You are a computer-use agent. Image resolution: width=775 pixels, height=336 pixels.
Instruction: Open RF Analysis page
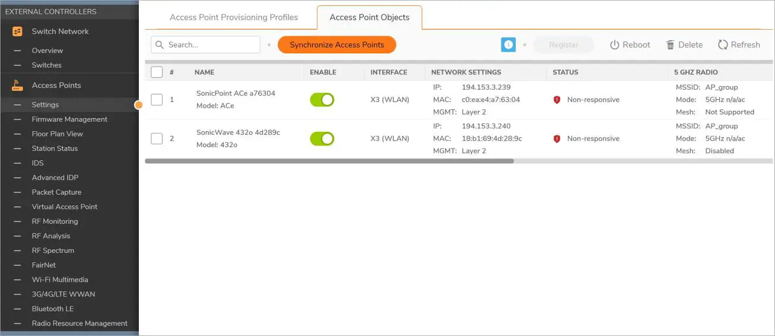coord(51,236)
